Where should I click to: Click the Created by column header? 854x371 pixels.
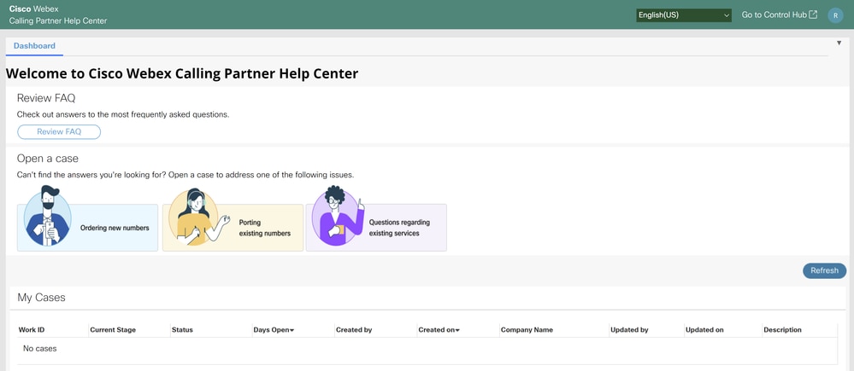pos(354,330)
